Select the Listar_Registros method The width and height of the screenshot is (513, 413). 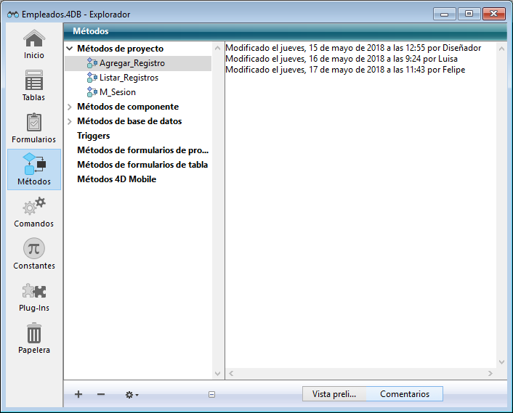129,78
